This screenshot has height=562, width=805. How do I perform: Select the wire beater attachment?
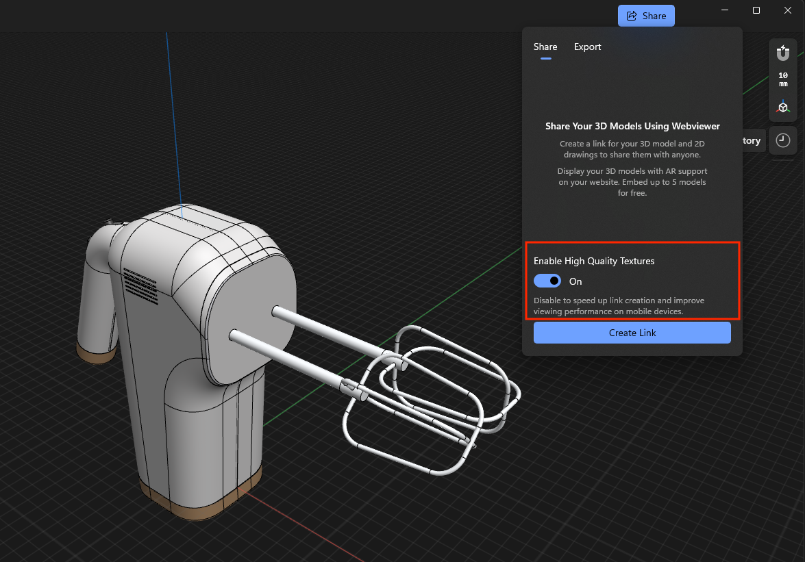(431, 400)
